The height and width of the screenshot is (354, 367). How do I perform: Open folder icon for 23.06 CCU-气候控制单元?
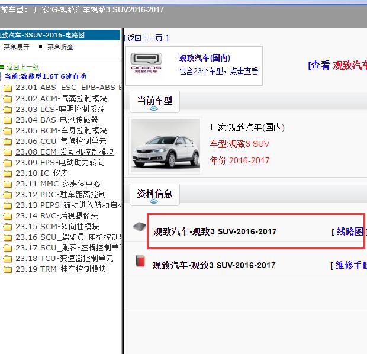8,141
